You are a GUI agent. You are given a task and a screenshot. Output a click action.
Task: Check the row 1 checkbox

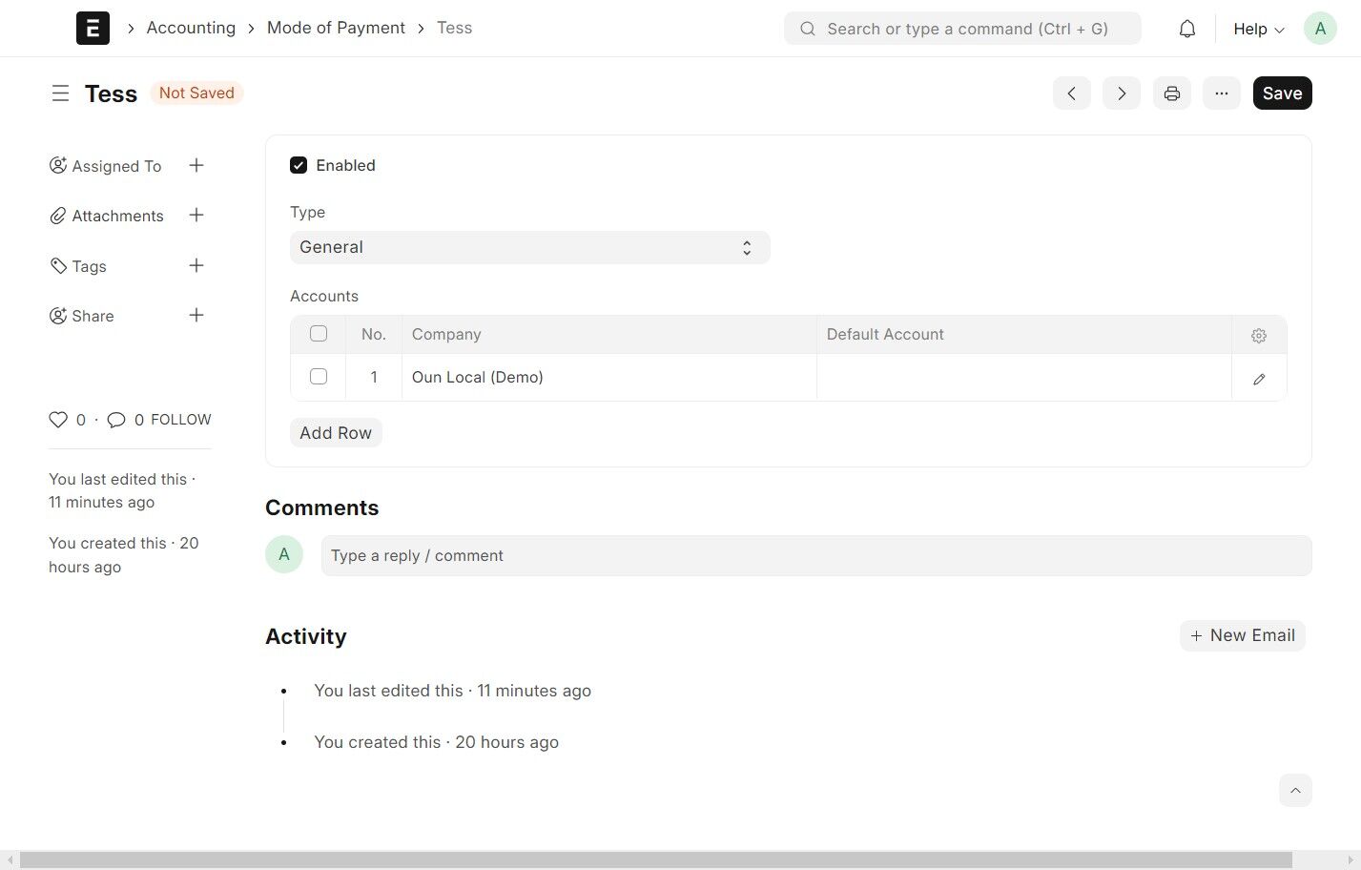[x=319, y=377]
